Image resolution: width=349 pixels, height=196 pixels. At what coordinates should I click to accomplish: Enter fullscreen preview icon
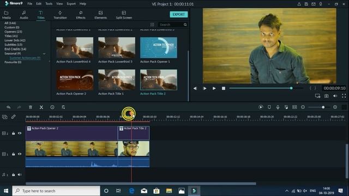click(x=344, y=96)
